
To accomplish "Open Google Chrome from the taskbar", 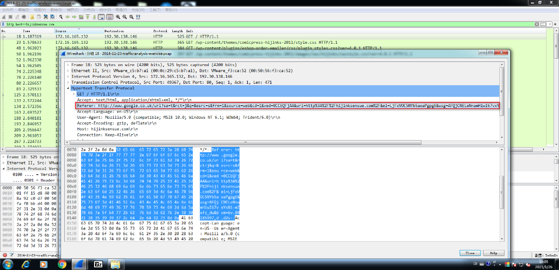I will pyautogui.click(x=62, y=264).
